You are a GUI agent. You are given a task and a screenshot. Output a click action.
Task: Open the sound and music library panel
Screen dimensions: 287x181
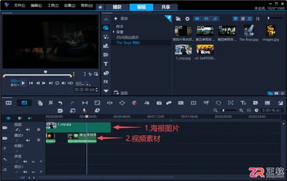point(106,37)
